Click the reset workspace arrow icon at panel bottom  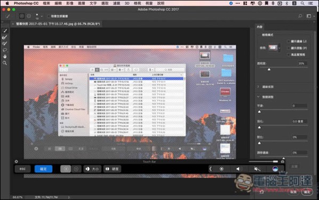[262, 191]
